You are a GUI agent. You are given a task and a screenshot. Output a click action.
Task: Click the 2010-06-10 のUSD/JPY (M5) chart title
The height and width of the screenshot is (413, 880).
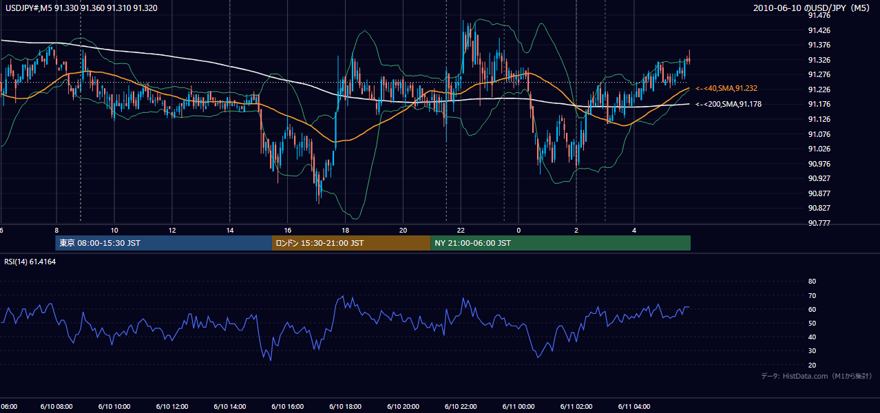(813, 8)
